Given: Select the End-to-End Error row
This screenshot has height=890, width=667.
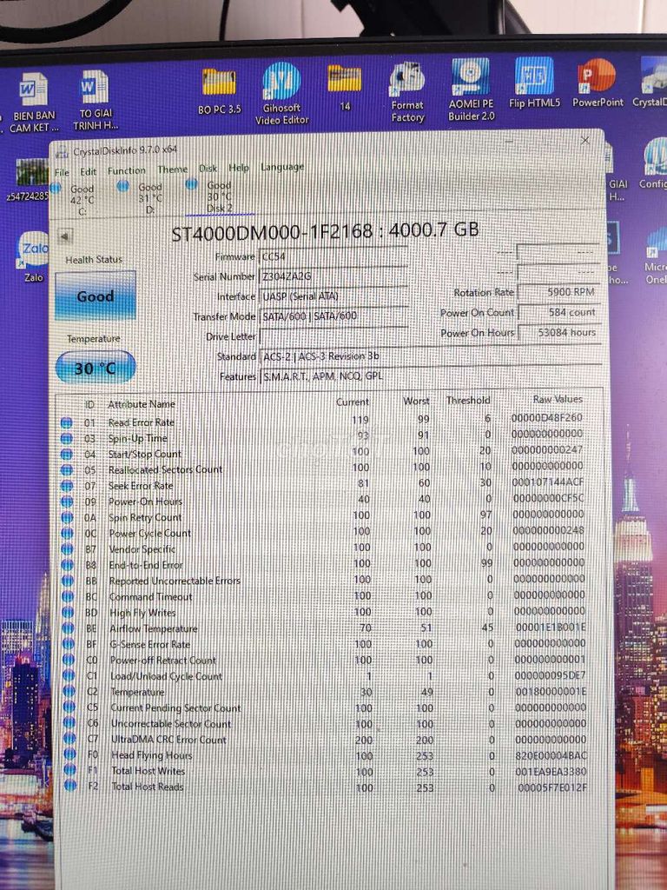Looking at the screenshot, I should [323, 564].
